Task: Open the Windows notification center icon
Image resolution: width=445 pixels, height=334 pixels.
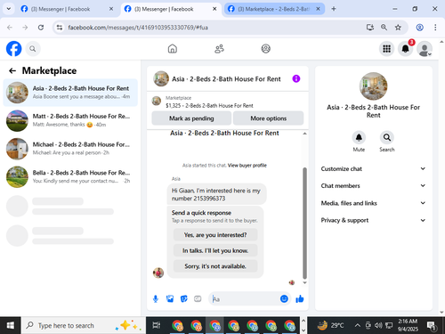Action: click(x=432, y=326)
